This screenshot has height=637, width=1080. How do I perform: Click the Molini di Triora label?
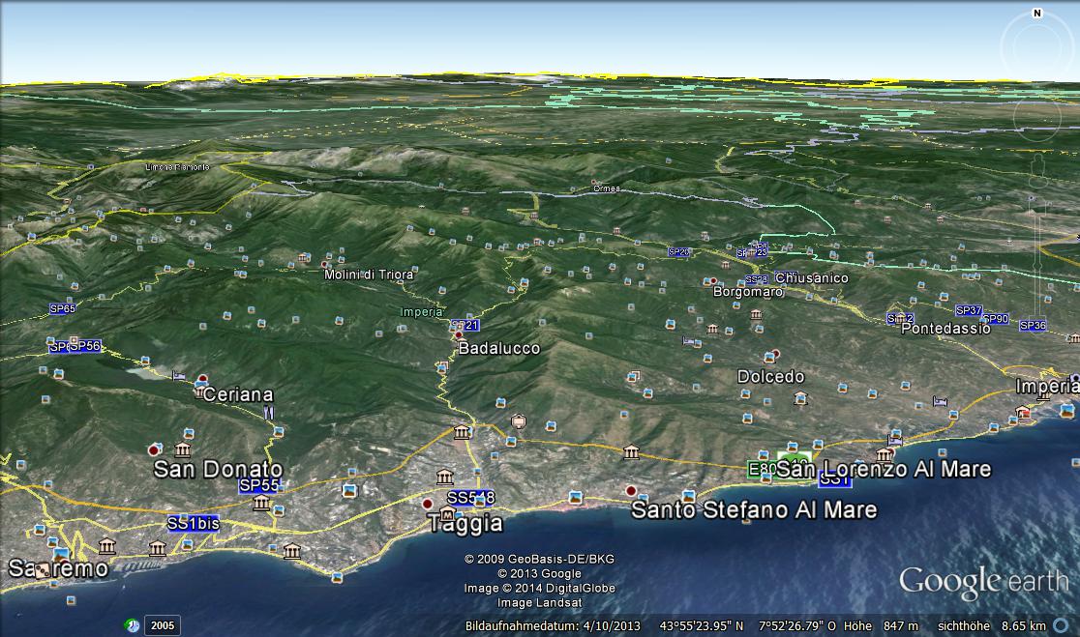coord(369,275)
